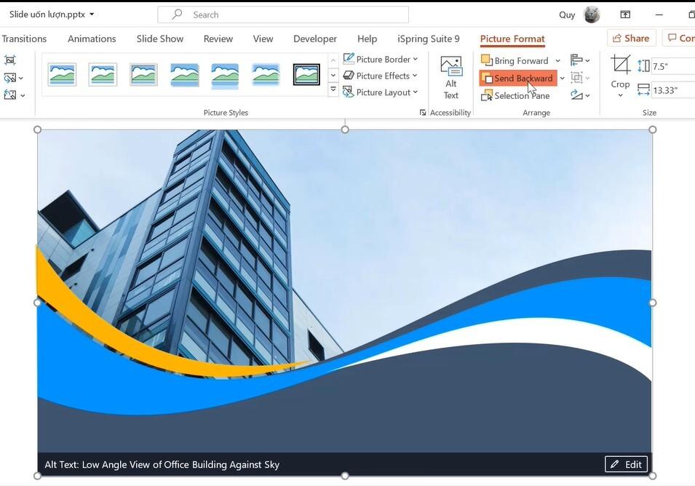Open the Review tab

click(218, 39)
